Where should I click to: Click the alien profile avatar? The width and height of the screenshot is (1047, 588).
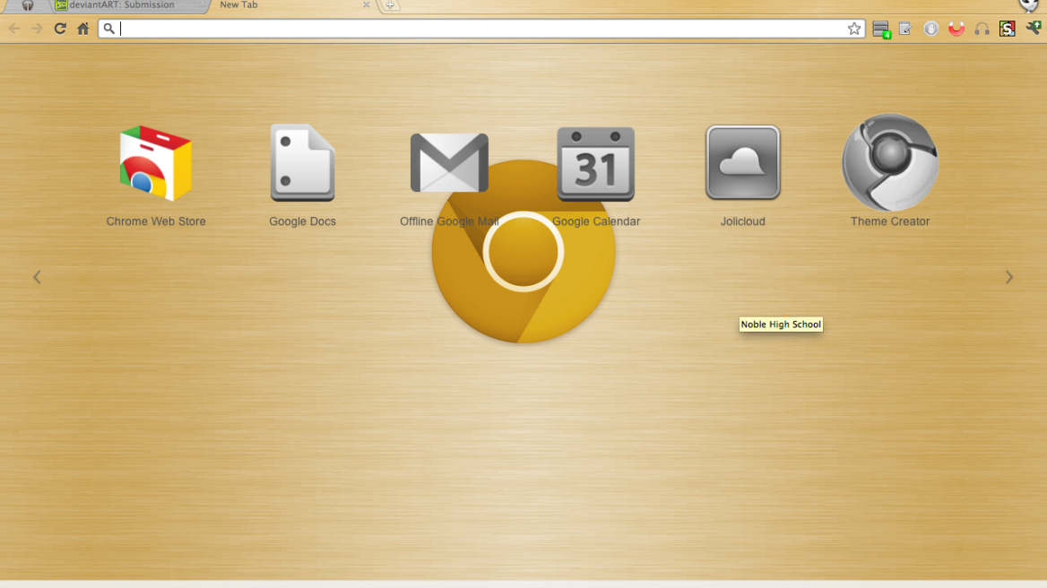coord(1029,5)
